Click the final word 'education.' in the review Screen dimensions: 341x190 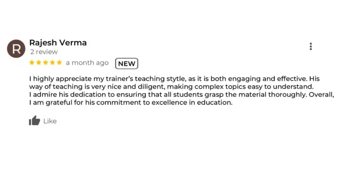[x=214, y=103]
